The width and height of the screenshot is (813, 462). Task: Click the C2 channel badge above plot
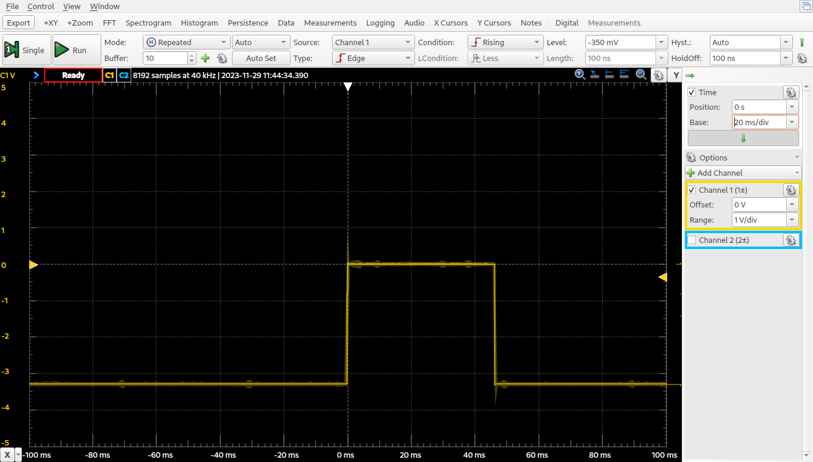(124, 75)
